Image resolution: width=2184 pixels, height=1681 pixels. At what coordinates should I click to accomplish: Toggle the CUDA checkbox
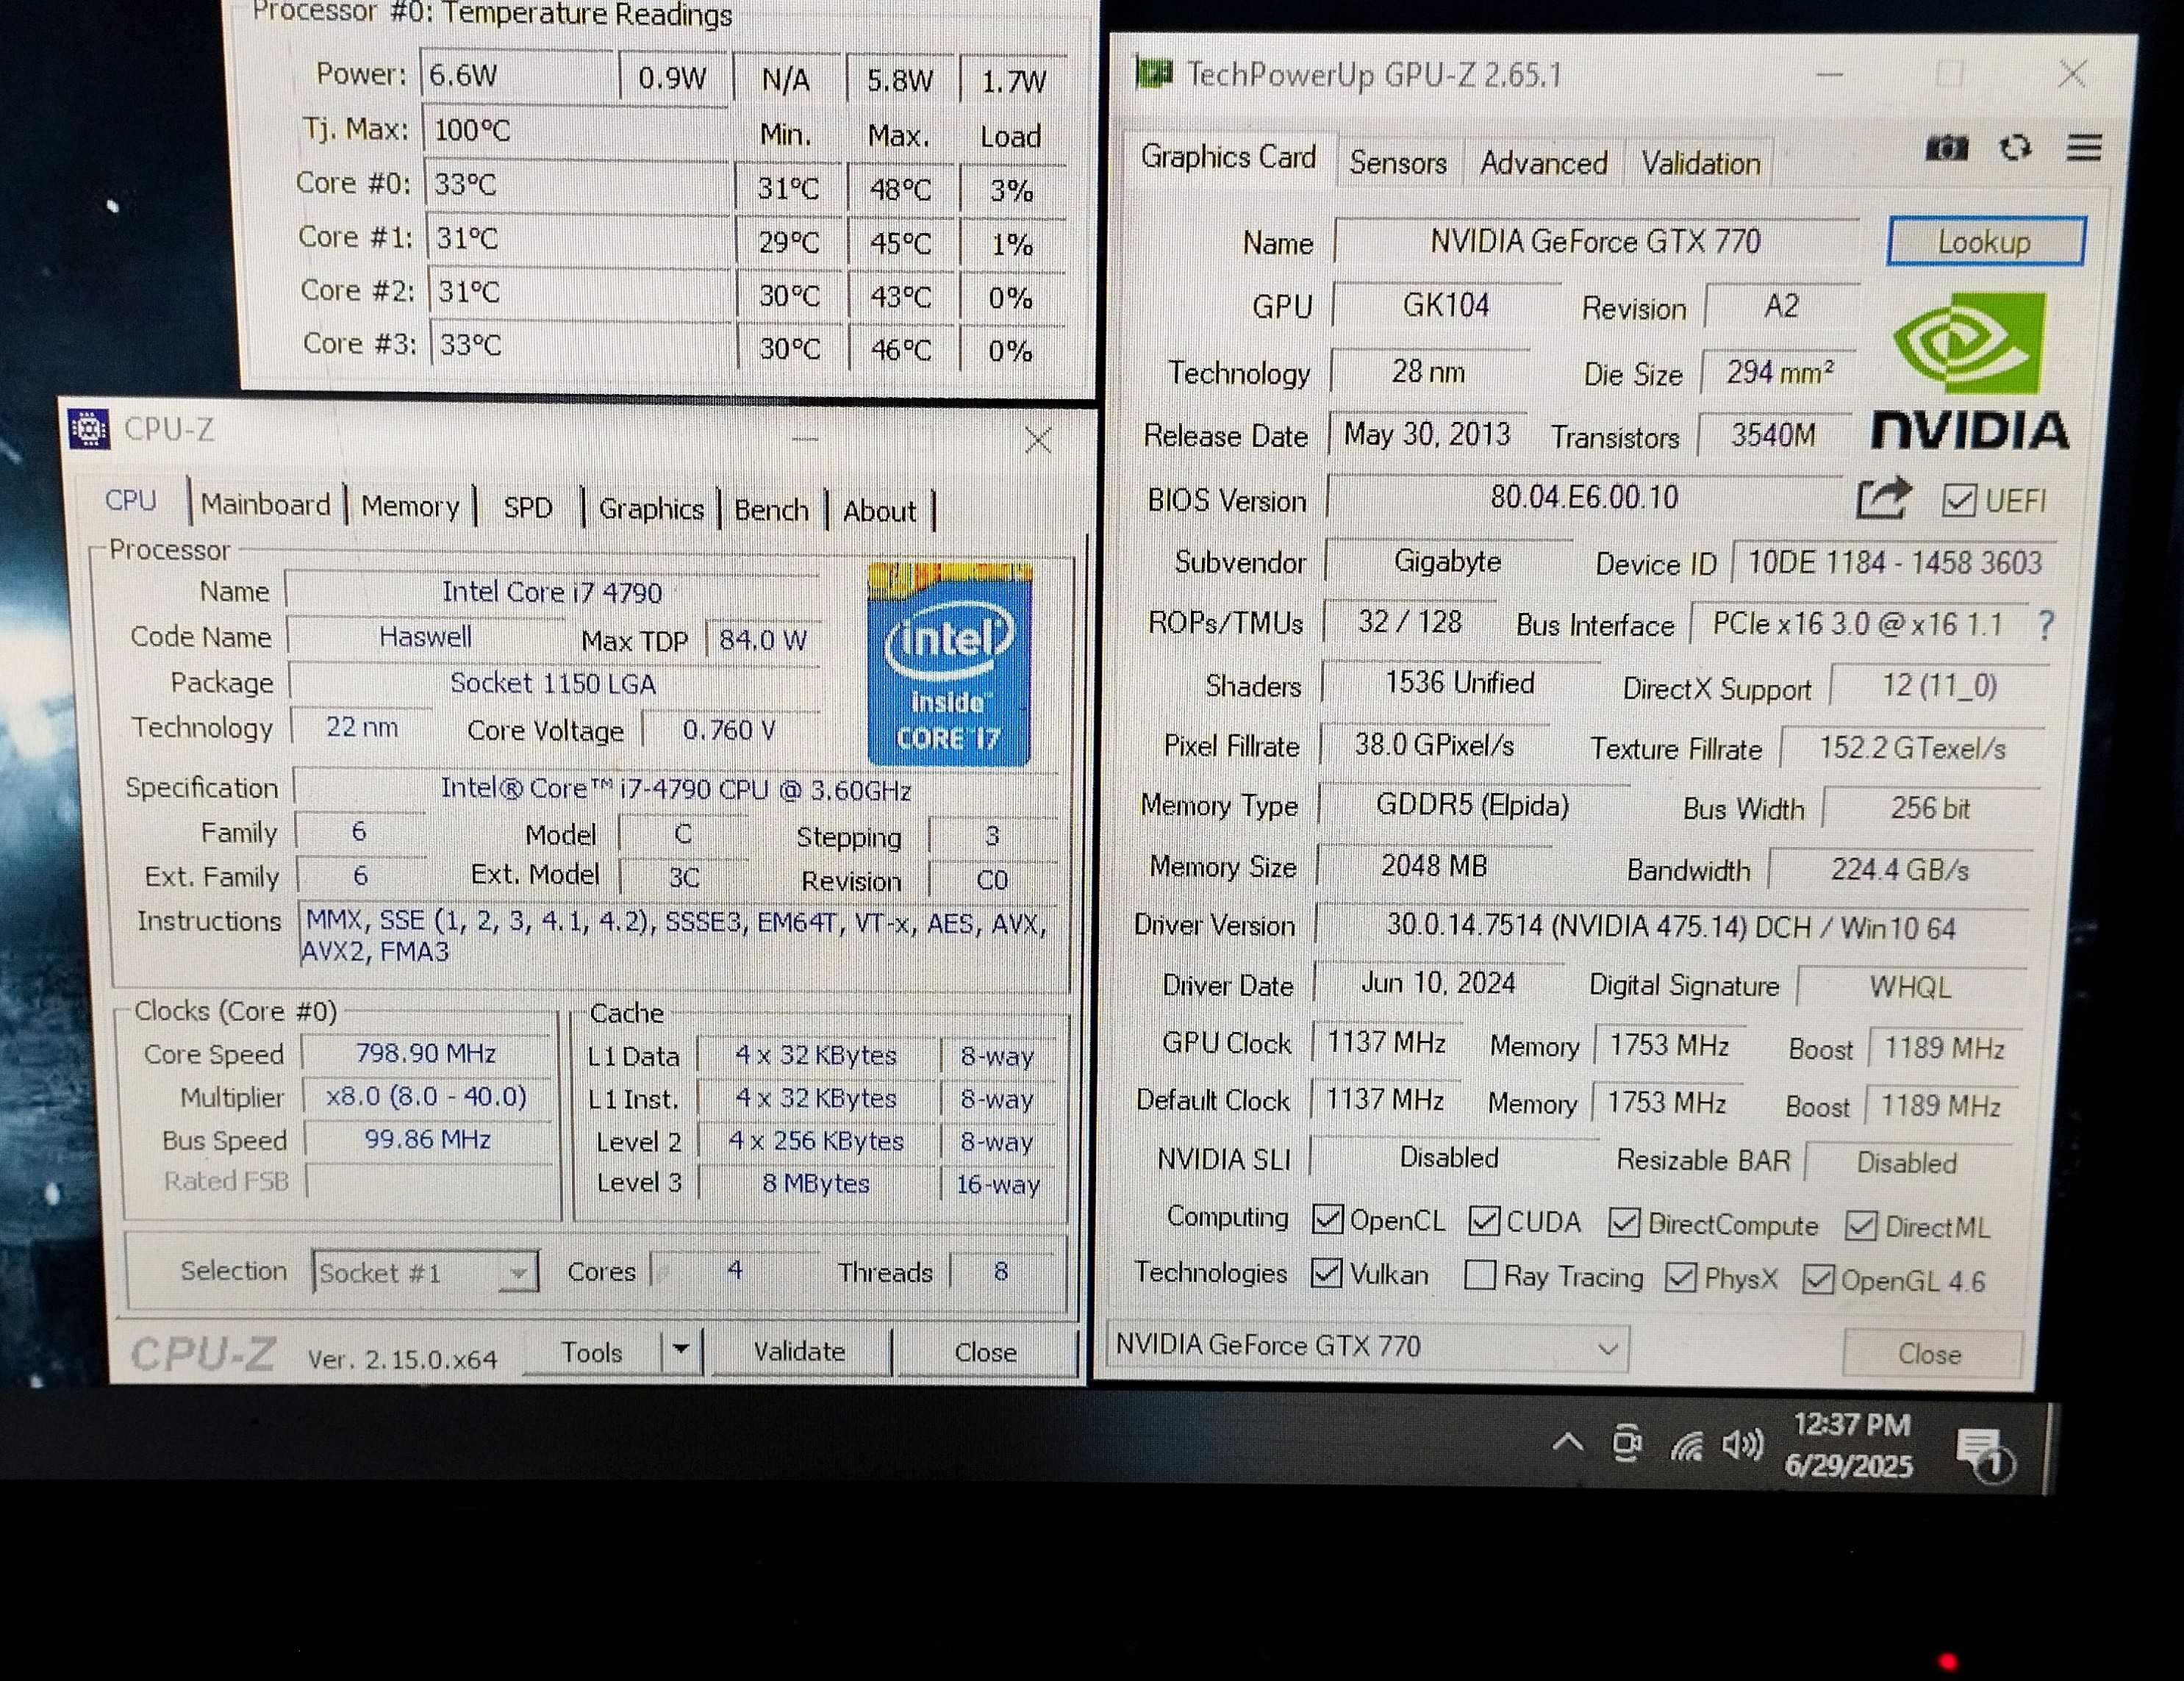point(1484,1221)
